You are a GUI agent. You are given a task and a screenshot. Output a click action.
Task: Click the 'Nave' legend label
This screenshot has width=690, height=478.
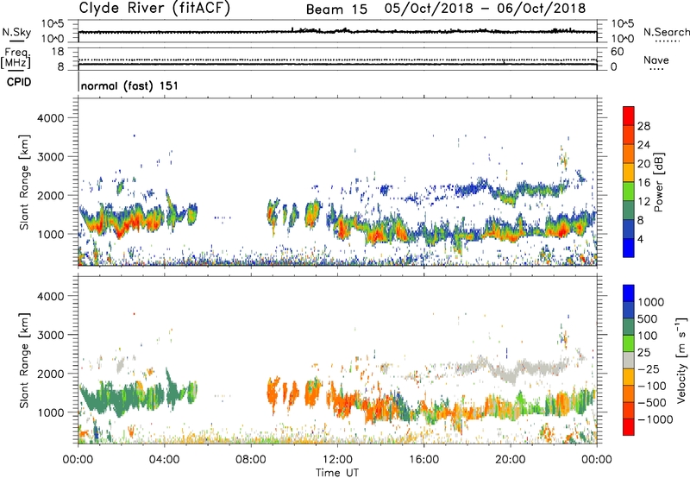(x=655, y=60)
